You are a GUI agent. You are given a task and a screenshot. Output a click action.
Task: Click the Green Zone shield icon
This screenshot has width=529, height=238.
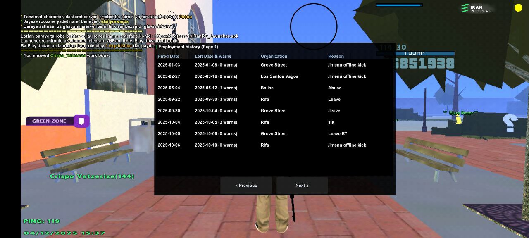coord(81,121)
